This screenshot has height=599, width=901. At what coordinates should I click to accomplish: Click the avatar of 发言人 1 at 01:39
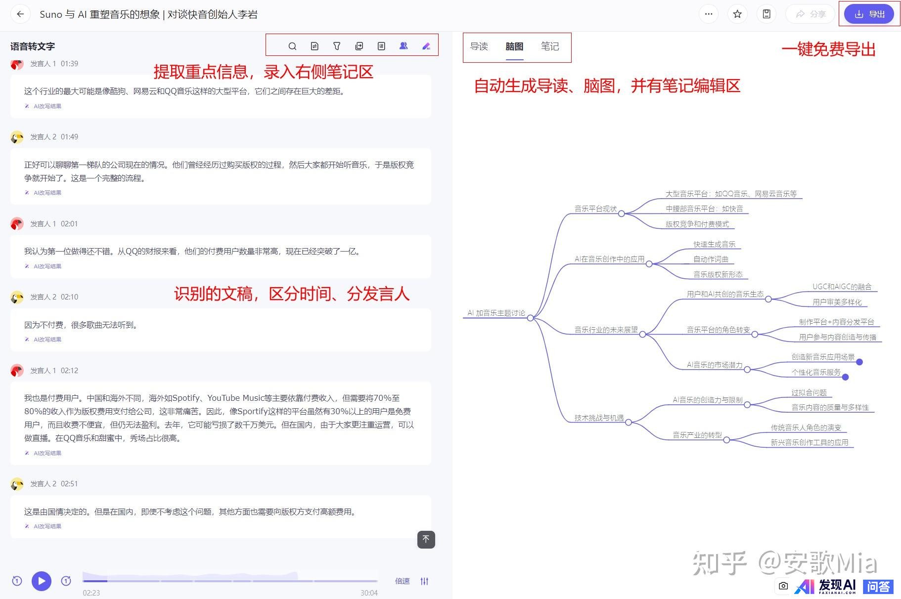pyautogui.click(x=17, y=64)
